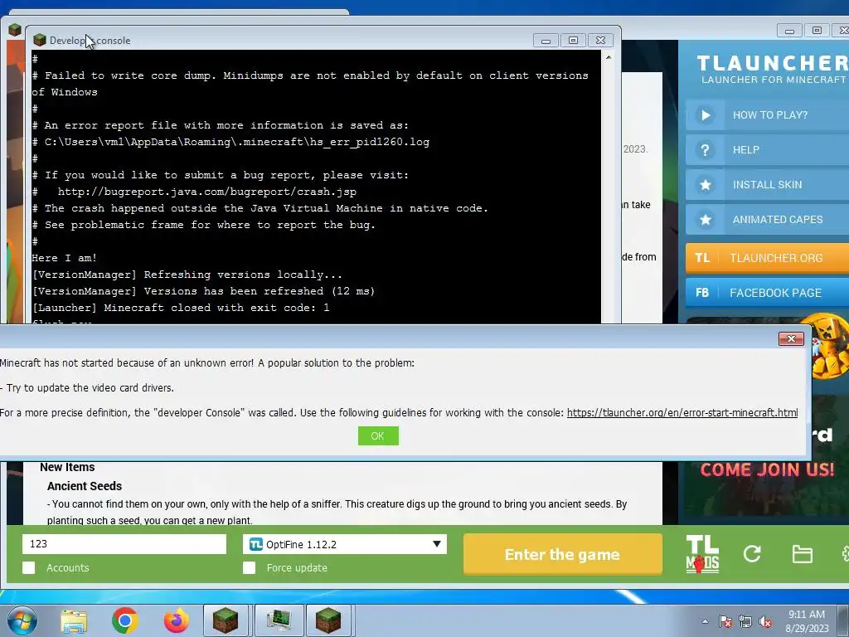Click the Developer console grass block icon
The image size is (849, 637).
40,40
